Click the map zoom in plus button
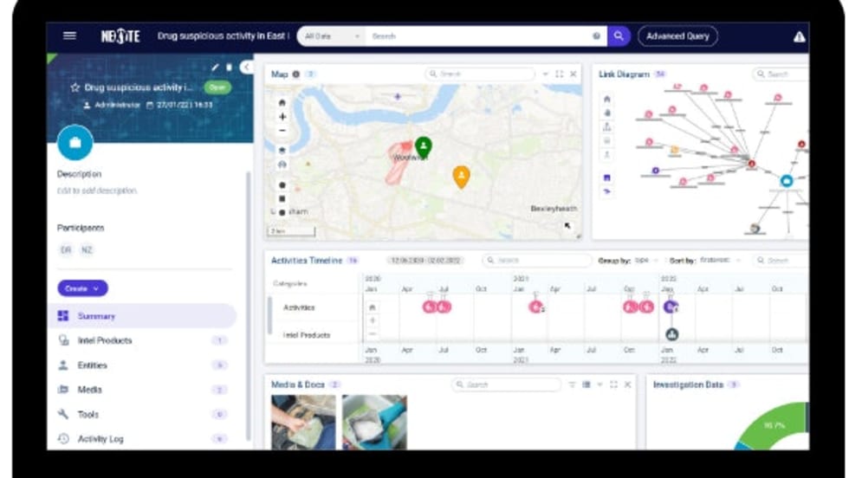Viewport: 849px width, 478px height. [282, 116]
